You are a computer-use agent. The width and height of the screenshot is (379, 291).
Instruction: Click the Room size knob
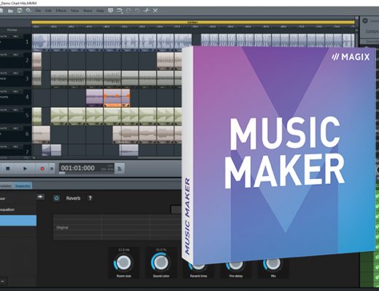pyautogui.click(x=124, y=263)
